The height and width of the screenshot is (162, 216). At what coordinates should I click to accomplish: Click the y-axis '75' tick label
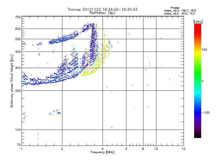tap(19, 145)
